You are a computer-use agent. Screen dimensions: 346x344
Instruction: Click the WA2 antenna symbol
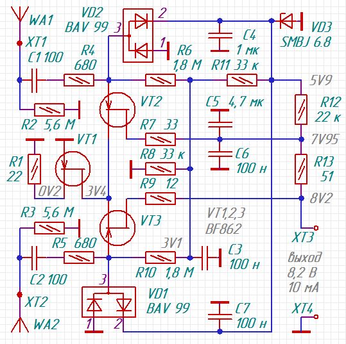coord(20,325)
